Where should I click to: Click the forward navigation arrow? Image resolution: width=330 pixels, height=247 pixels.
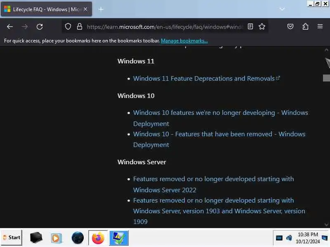pos(25,27)
